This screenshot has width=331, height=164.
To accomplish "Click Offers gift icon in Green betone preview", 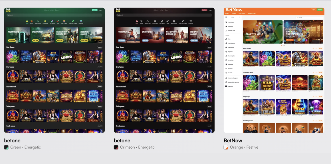I will (32, 21).
